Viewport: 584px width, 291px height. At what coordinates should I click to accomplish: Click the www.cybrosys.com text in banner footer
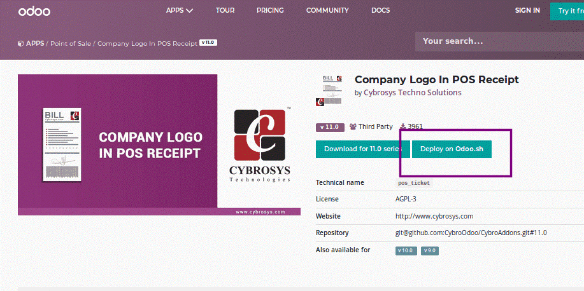click(x=260, y=212)
